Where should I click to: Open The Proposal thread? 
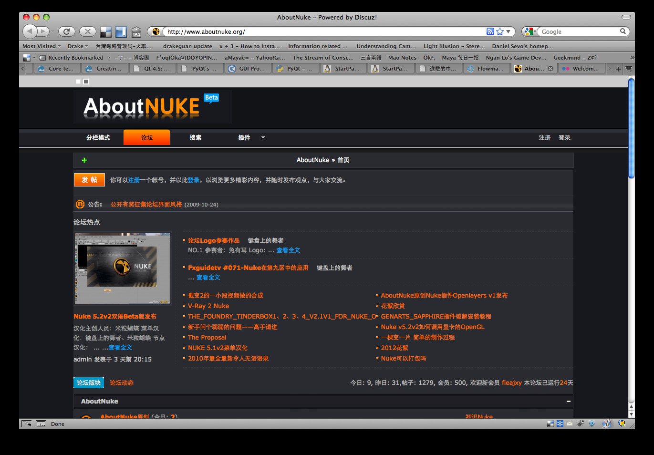tap(207, 337)
